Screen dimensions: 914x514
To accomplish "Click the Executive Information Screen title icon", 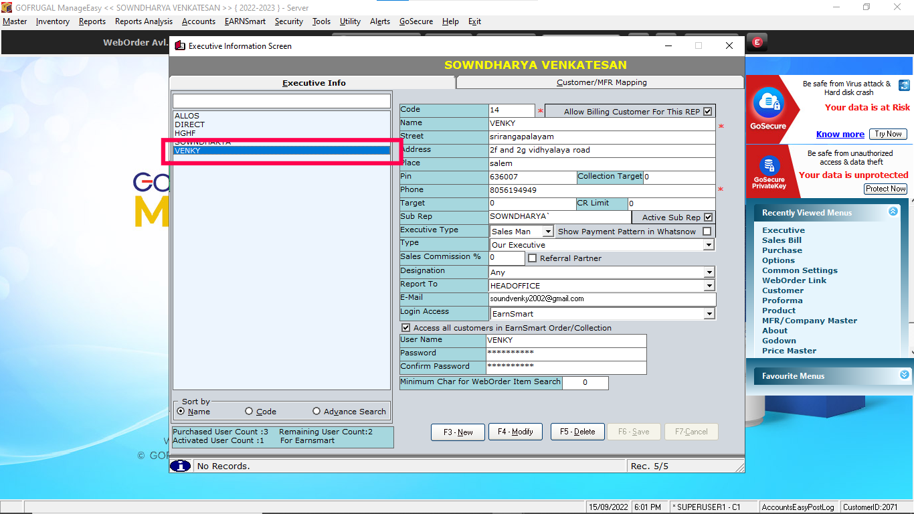I will point(179,46).
